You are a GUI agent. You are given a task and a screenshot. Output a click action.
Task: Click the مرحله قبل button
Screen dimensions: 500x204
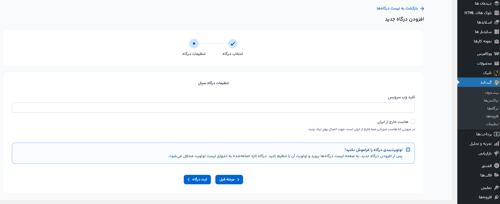click(229, 180)
